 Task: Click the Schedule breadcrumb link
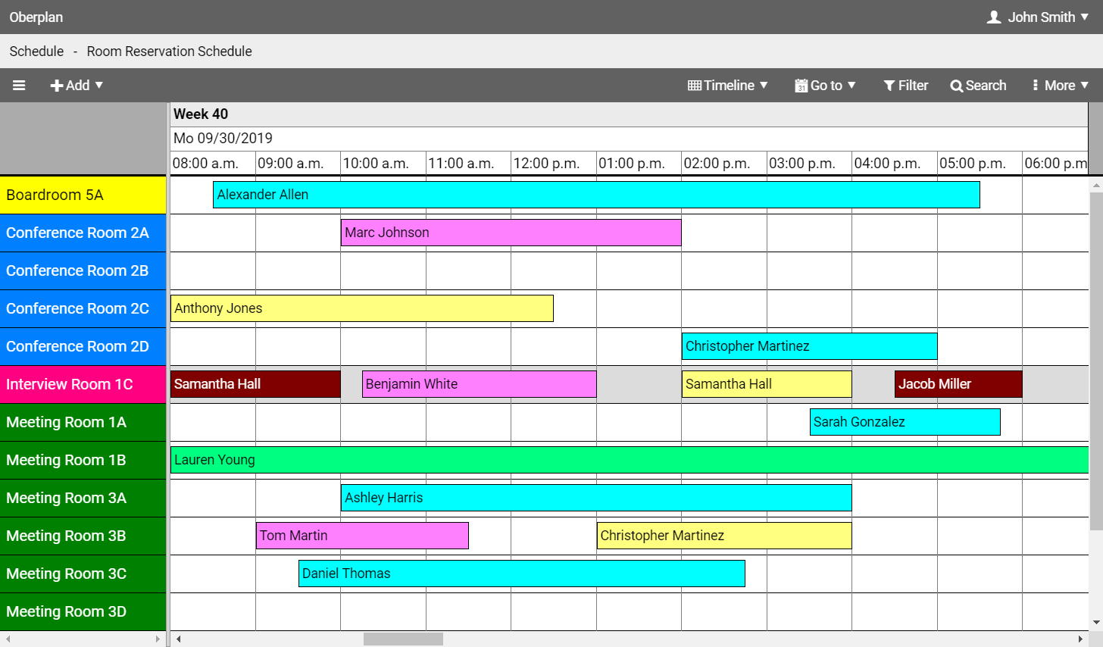click(36, 51)
